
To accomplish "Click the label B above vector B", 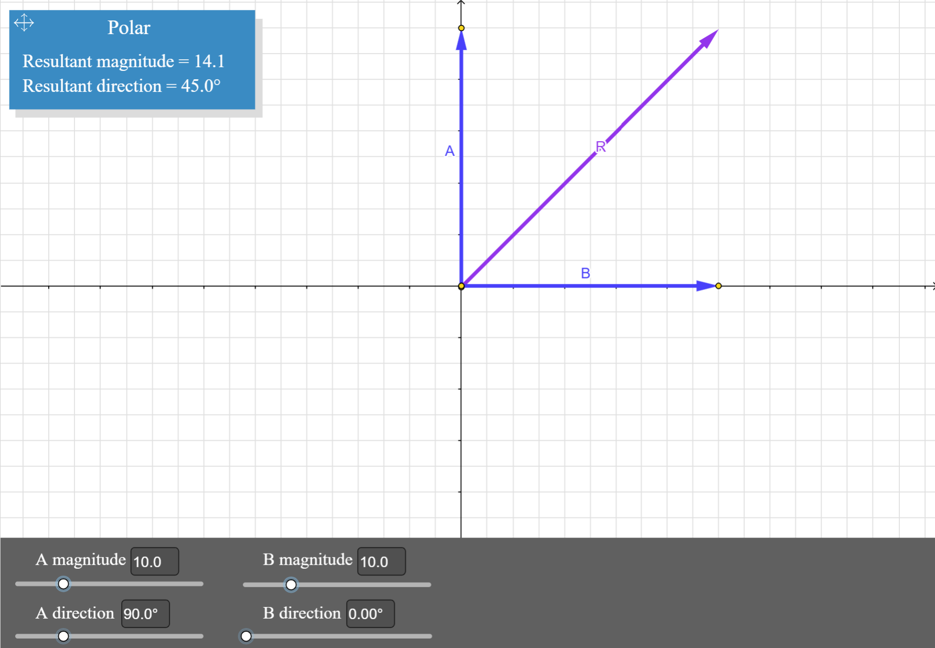I will [585, 273].
